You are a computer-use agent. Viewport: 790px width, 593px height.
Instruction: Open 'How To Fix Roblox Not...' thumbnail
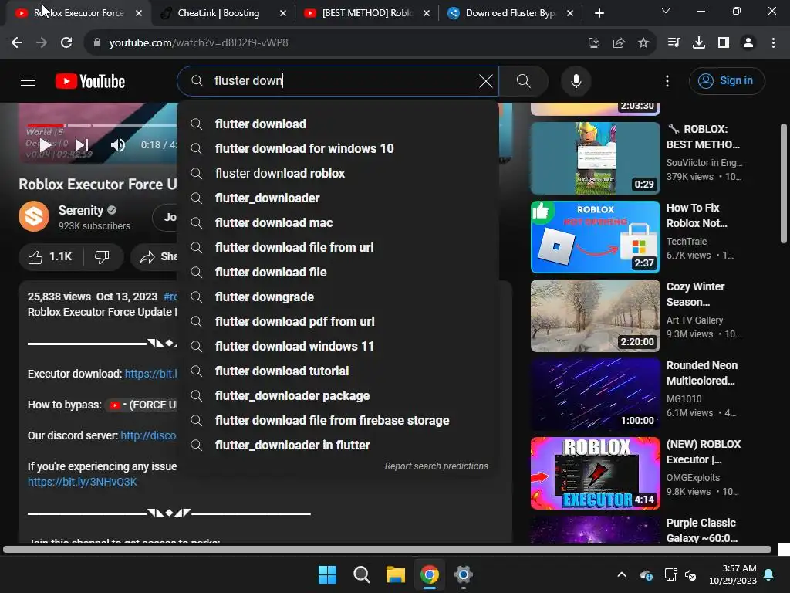(x=596, y=236)
